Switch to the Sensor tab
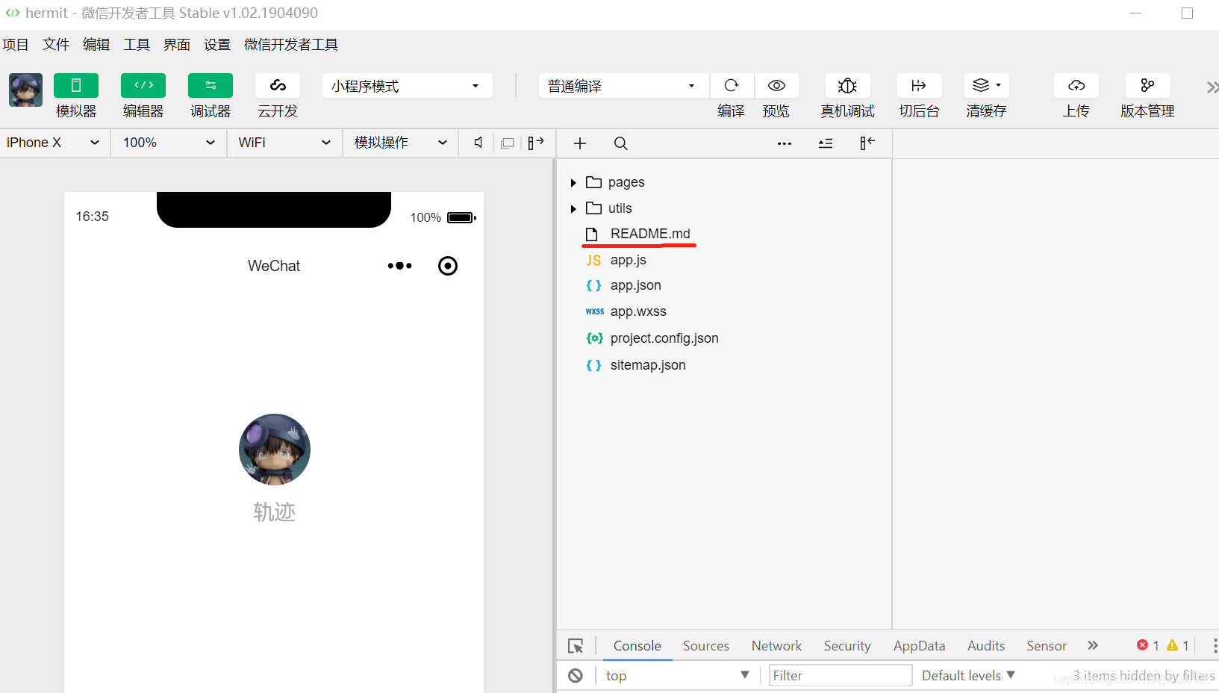 [x=1046, y=646]
